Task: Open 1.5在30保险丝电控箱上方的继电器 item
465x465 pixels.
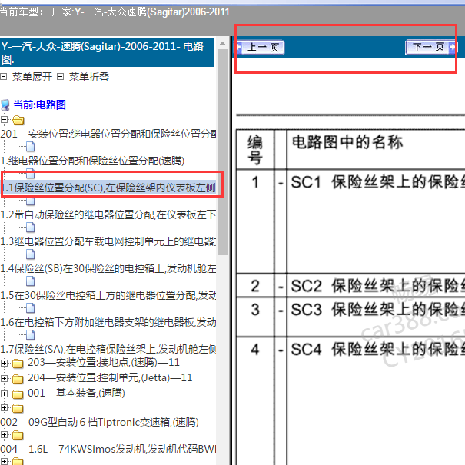Action: click(x=108, y=295)
